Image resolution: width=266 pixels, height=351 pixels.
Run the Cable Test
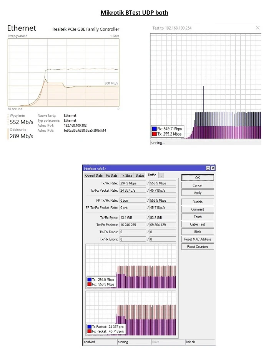[198, 224]
